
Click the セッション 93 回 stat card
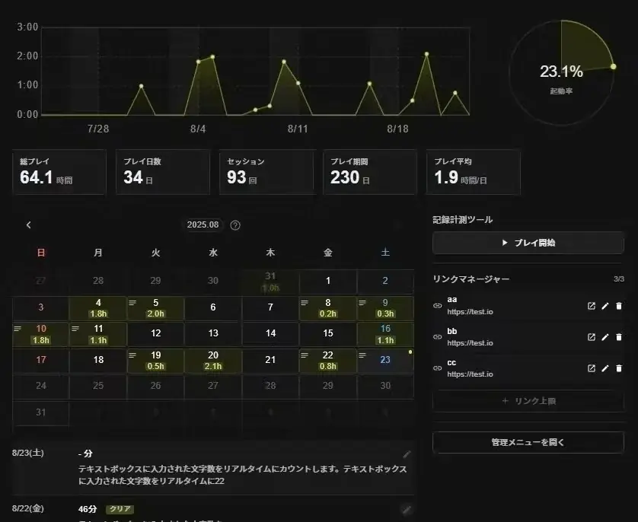click(x=266, y=172)
